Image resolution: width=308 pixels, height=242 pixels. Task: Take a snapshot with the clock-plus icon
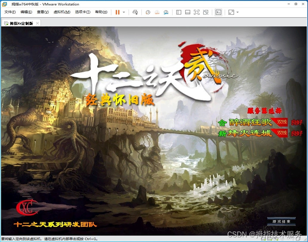pyautogui.click(x=148, y=12)
